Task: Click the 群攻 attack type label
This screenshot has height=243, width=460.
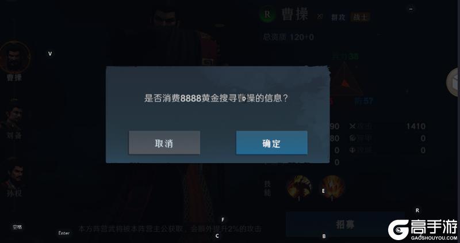Action: click(x=338, y=17)
